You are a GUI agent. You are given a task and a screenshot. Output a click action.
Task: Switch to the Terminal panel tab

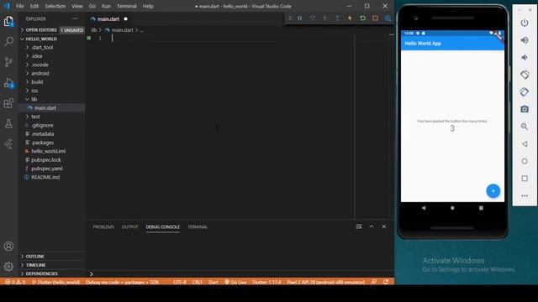pos(198,226)
